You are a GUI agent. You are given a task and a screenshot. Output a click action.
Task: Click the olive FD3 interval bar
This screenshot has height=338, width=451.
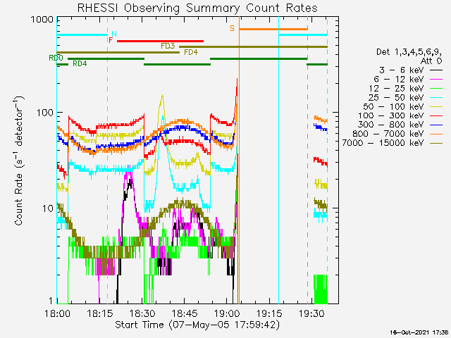coord(254,47)
